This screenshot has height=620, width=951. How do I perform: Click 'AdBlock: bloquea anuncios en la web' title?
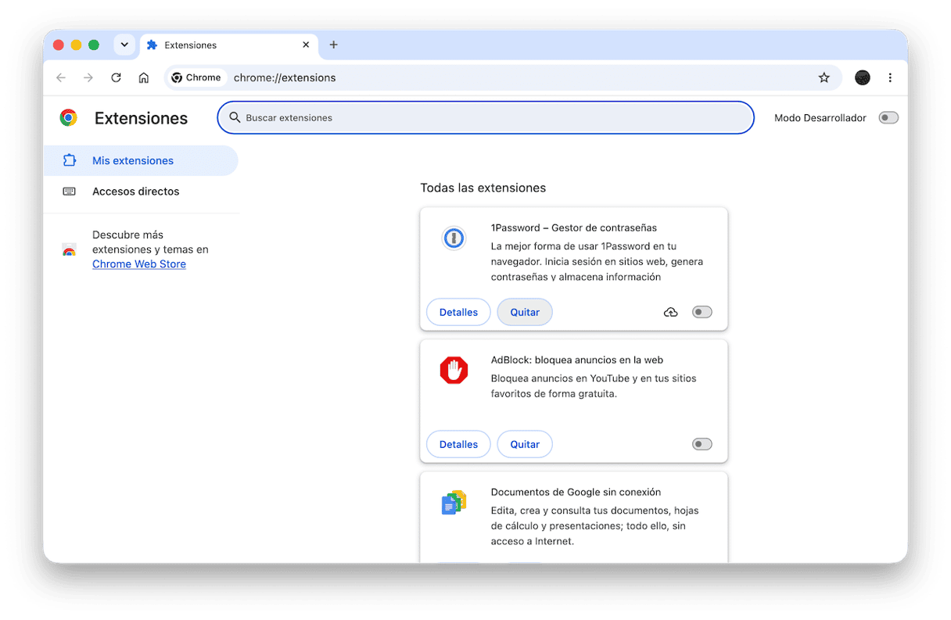577,360
